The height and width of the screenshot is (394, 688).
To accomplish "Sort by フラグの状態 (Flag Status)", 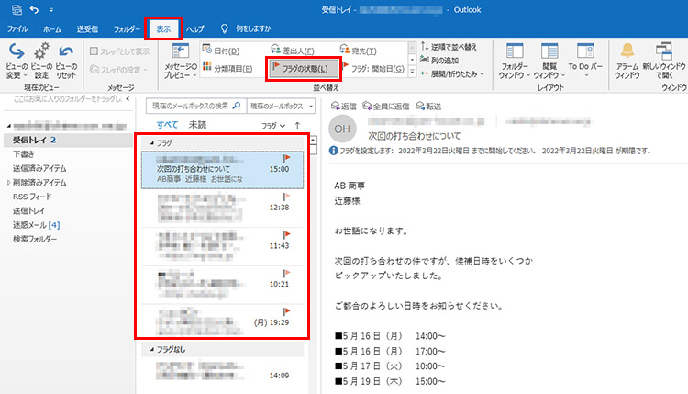I will tap(304, 68).
